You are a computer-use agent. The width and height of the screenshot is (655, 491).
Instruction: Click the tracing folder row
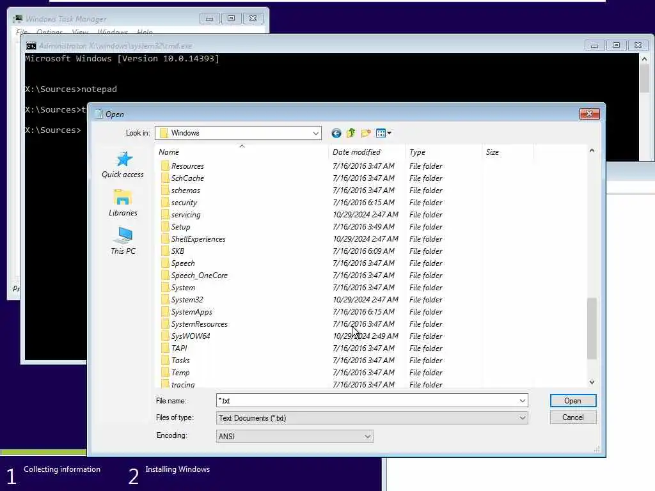302,384
